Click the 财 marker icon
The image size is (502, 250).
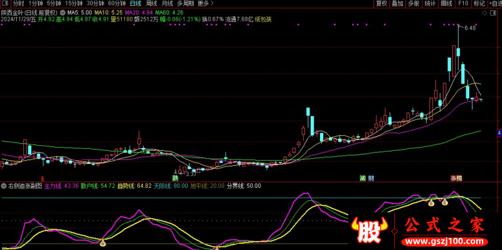point(371,178)
